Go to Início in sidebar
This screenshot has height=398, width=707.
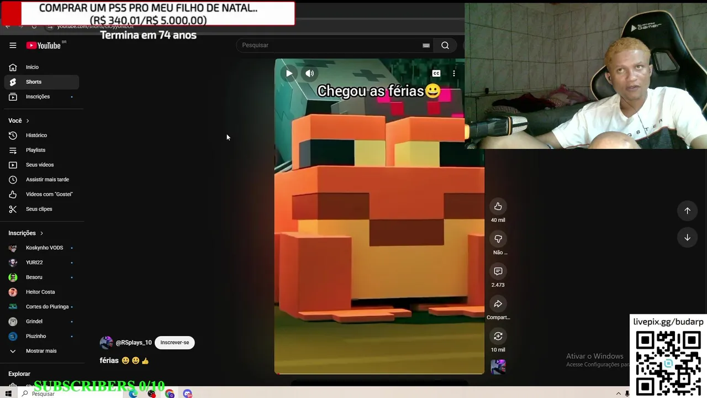point(42,67)
